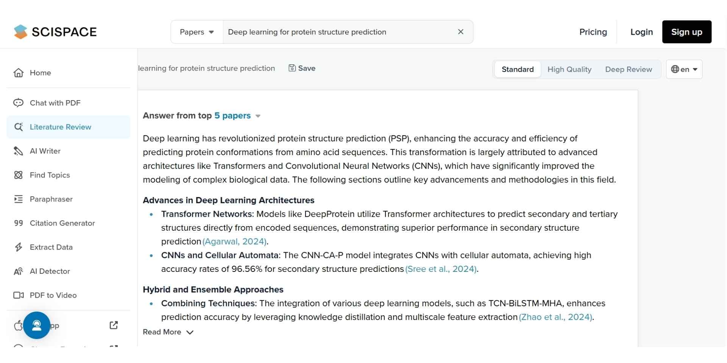
Task: Clear the search query with X
Action: pyautogui.click(x=461, y=32)
